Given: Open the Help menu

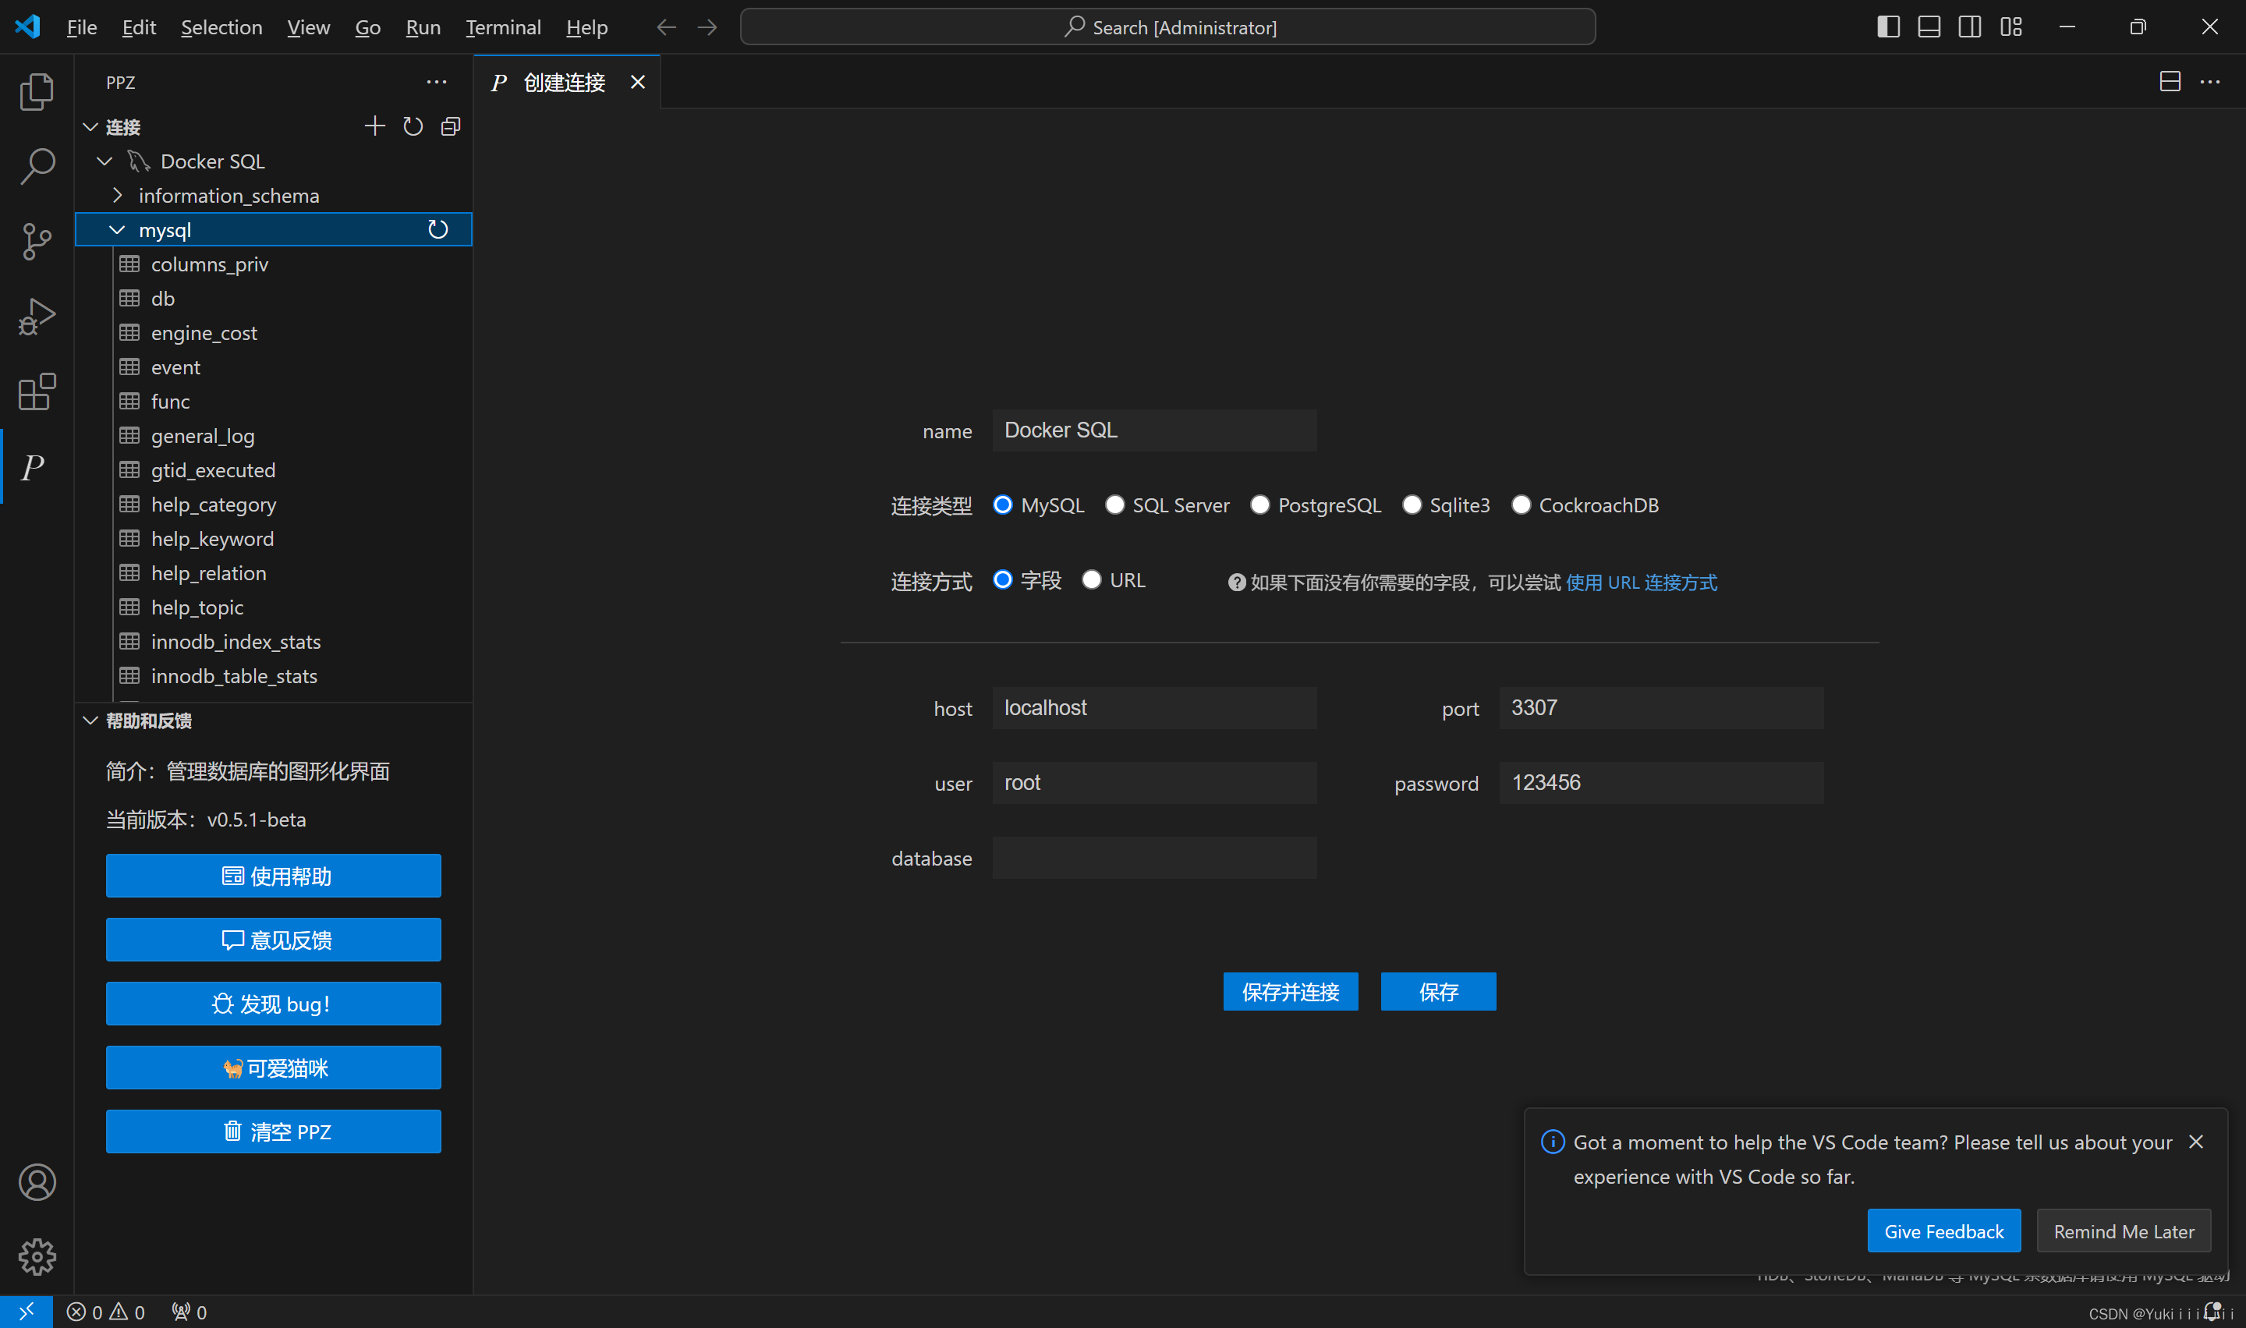Looking at the screenshot, I should click(x=586, y=27).
